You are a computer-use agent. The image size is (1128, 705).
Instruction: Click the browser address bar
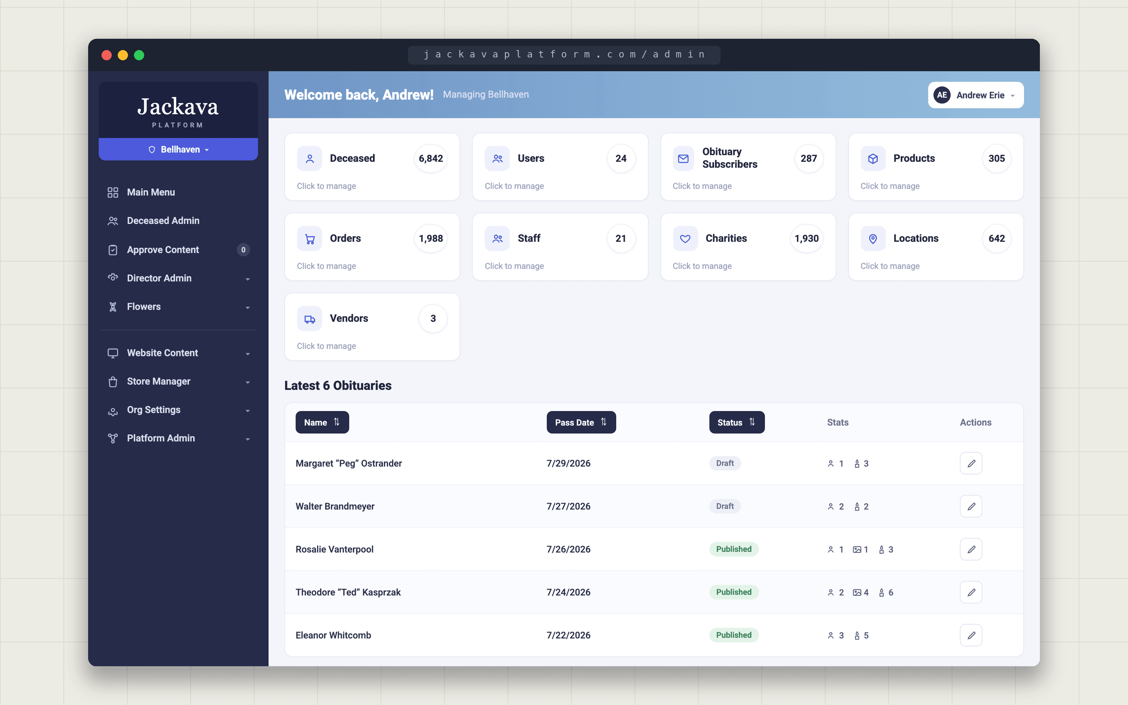[564, 55]
